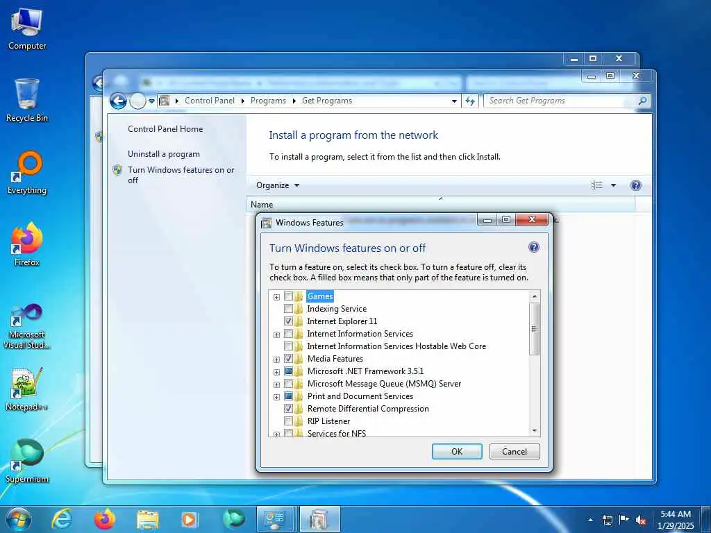Enable the RIP Listener checkbox

[288, 421]
